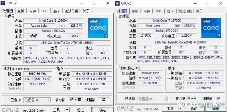Open the 关于 tab in left CPU-Z window
The width and height of the screenshot is (227, 112).
coord(86,11)
